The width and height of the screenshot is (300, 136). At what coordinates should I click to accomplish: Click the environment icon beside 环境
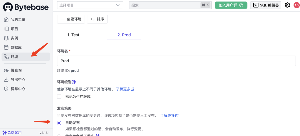[x=6, y=57]
